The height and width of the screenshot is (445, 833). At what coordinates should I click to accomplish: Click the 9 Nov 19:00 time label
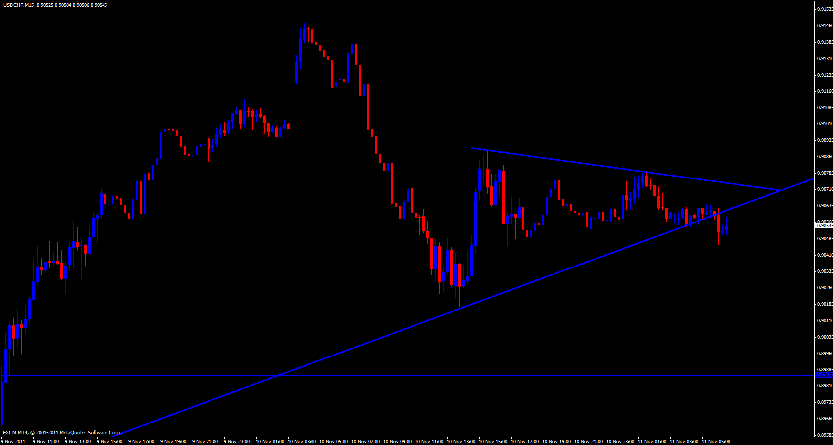pos(174,441)
